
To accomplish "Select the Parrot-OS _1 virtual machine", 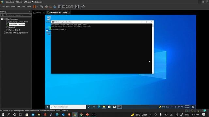I will pos(14,30).
